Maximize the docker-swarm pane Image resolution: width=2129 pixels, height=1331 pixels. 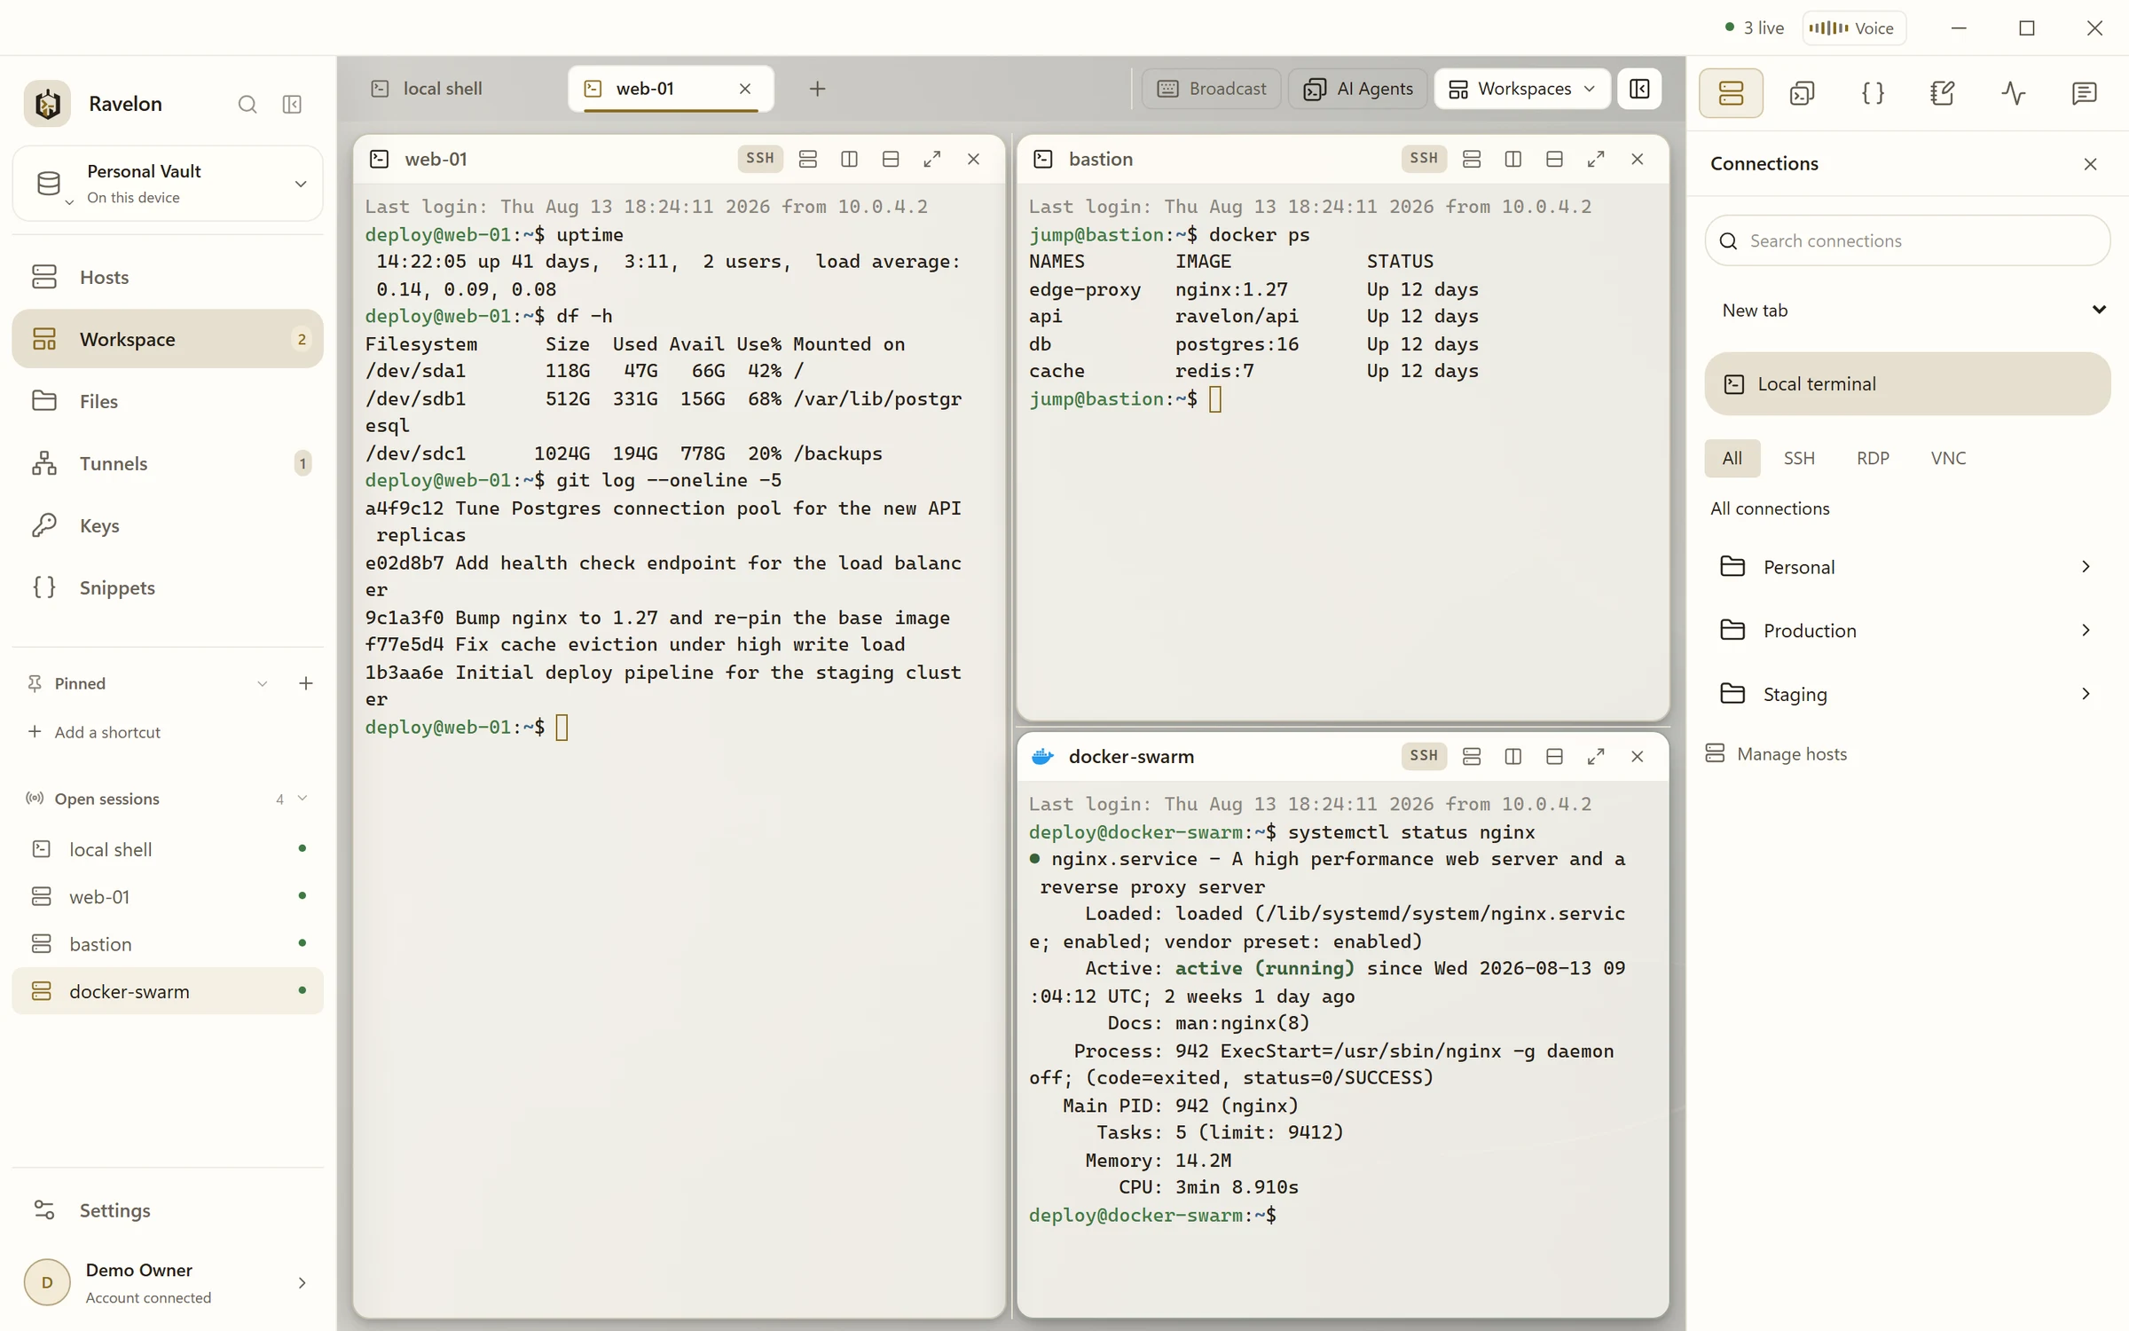click(1595, 756)
